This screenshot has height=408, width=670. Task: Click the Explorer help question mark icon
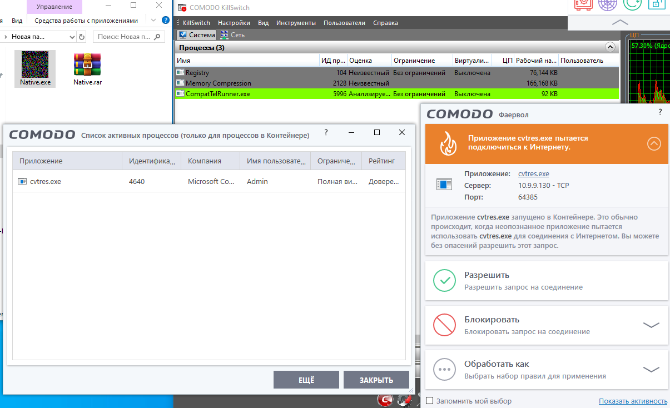[165, 21]
